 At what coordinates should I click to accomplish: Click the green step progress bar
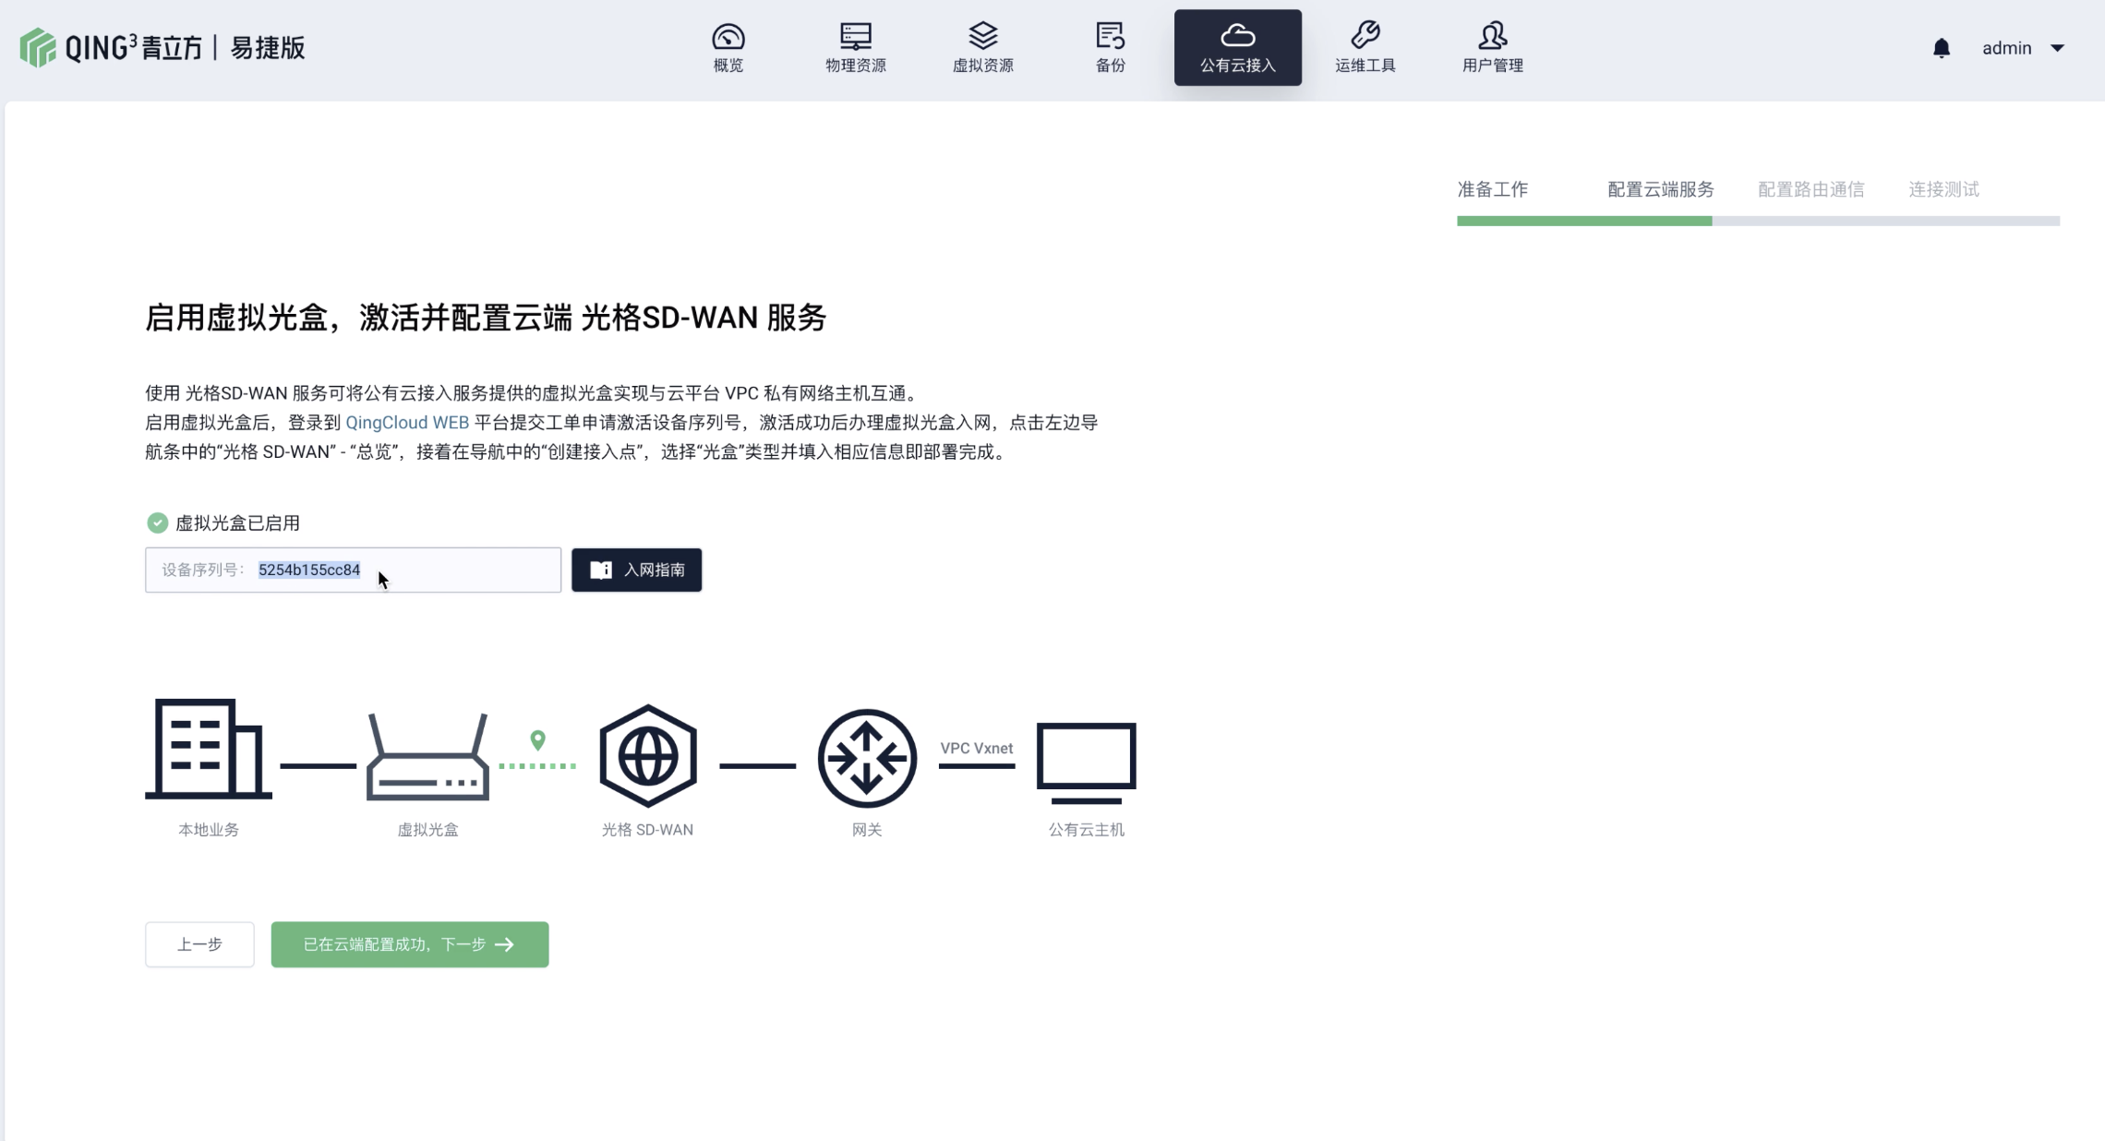[1584, 221]
